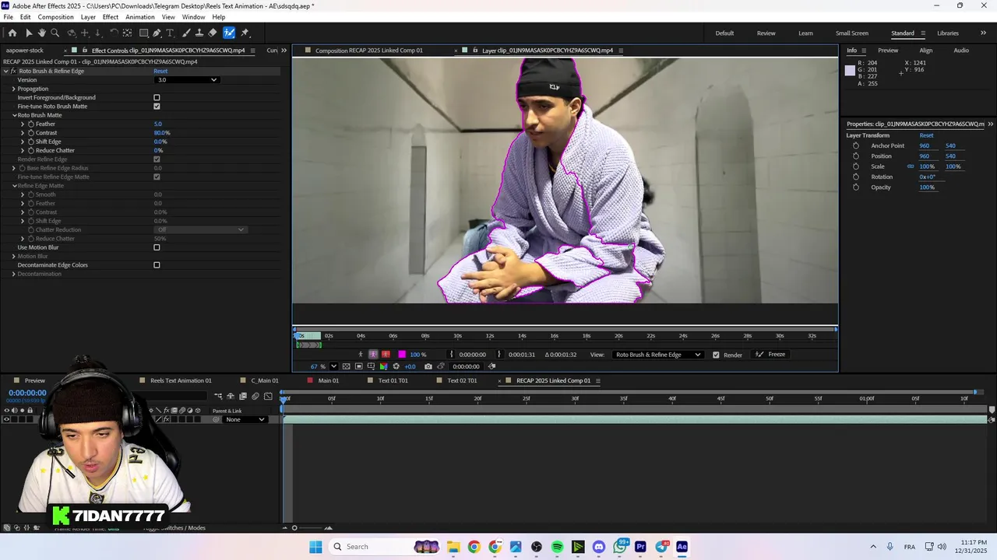Open Google Chrome from the taskbar

(474, 547)
